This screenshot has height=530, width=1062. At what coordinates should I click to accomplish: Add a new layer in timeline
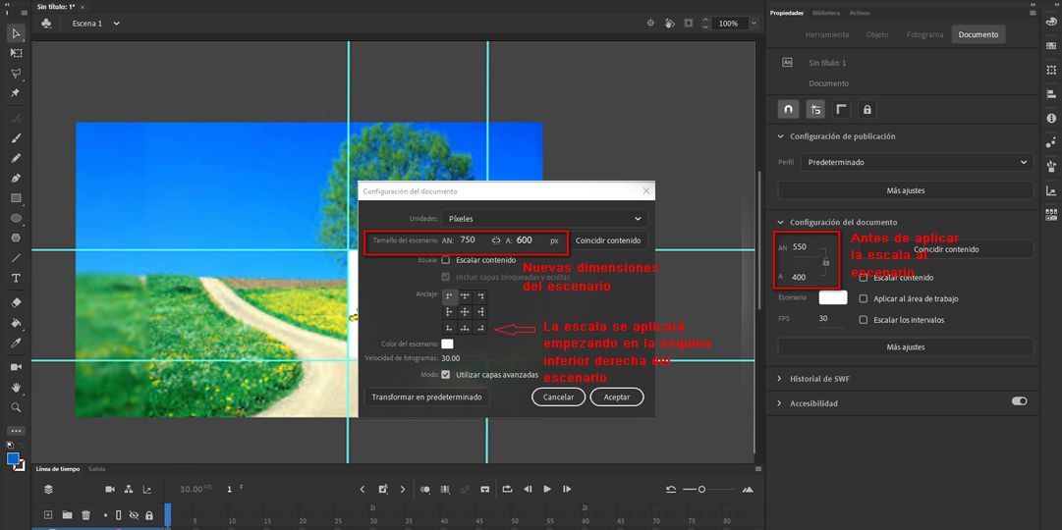[48, 515]
